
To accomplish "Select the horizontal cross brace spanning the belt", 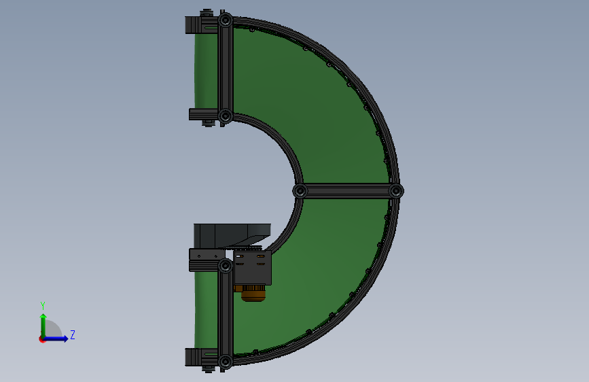I will [x=349, y=191].
